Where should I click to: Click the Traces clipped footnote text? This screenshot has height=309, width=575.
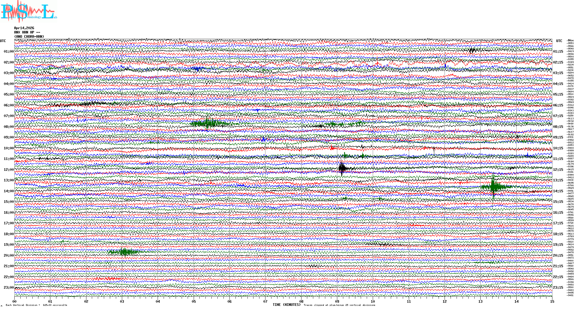tap(339, 305)
